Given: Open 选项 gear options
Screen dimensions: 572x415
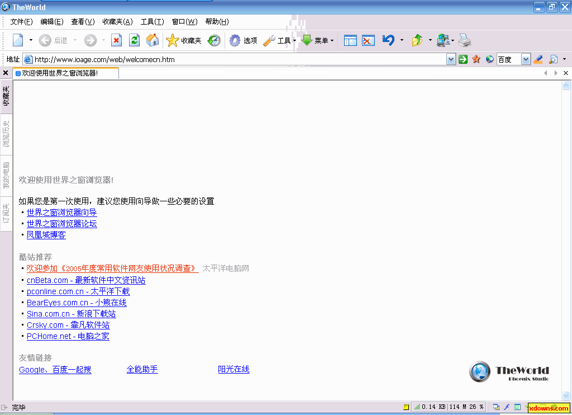Looking at the screenshot, I should (x=243, y=40).
